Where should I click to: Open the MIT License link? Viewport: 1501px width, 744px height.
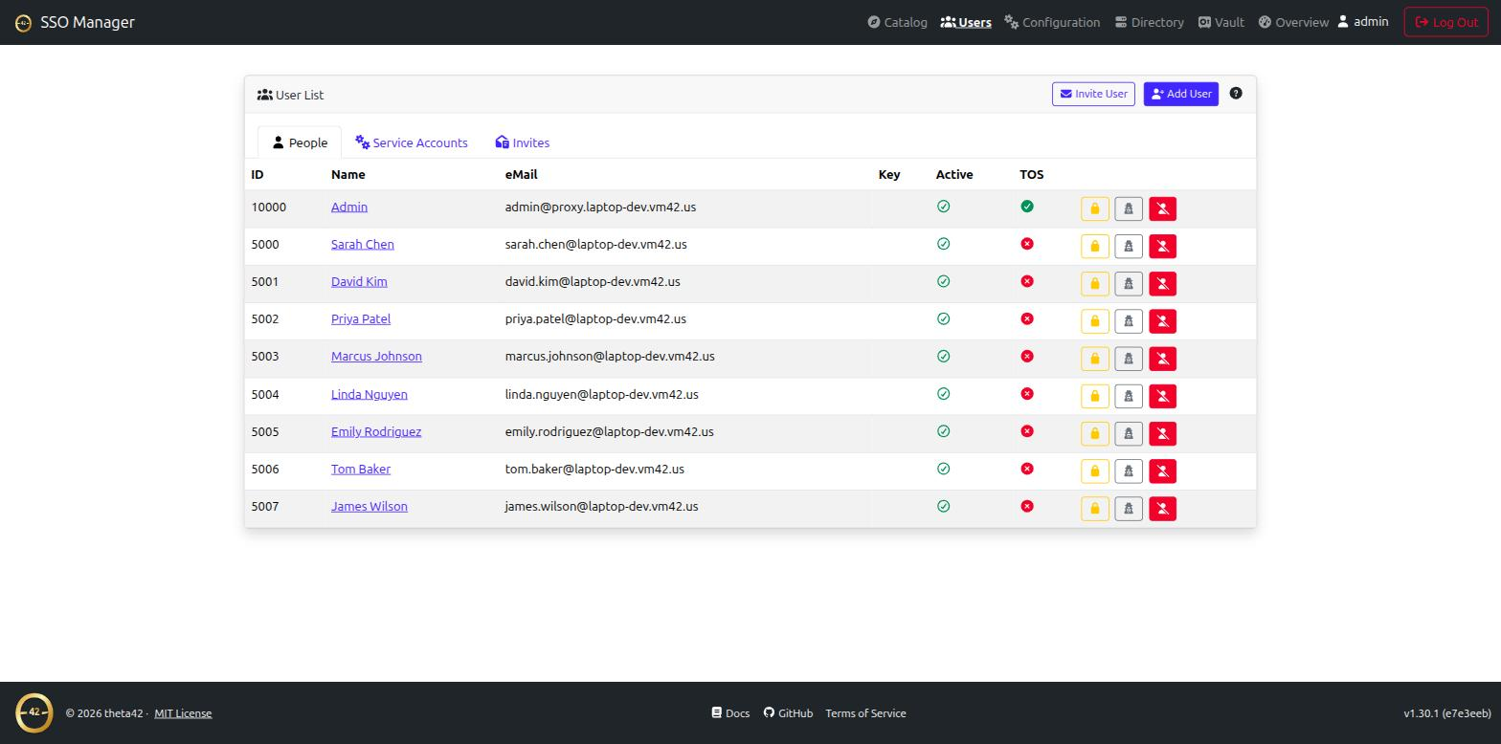tap(183, 713)
